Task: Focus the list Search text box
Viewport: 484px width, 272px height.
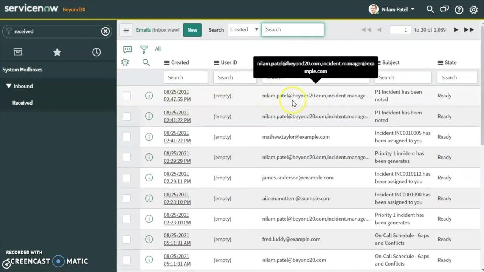Action: tap(293, 30)
